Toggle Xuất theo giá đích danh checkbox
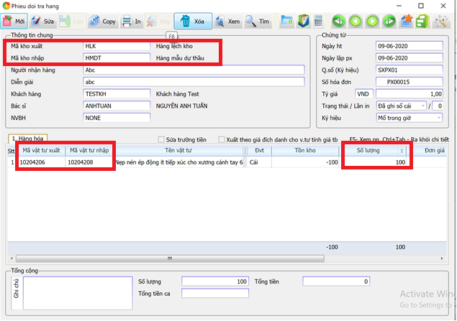 [x=222, y=139]
